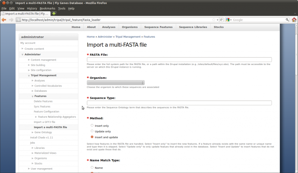The width and height of the screenshot is (298, 173).
Task: Expand the Feature Relationship Aggegators arrow
Action: point(36,117)
